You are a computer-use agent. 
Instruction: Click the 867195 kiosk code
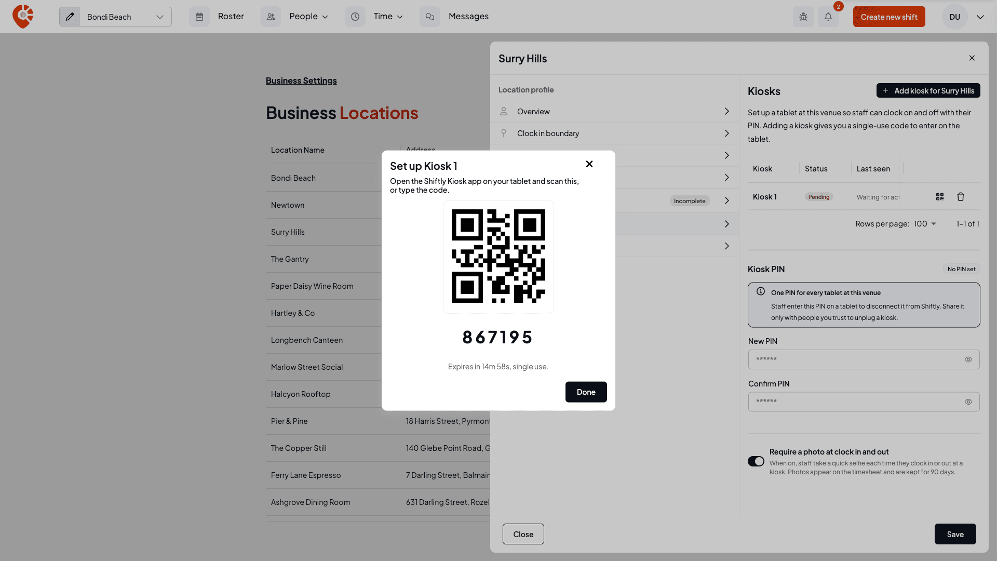click(x=498, y=337)
